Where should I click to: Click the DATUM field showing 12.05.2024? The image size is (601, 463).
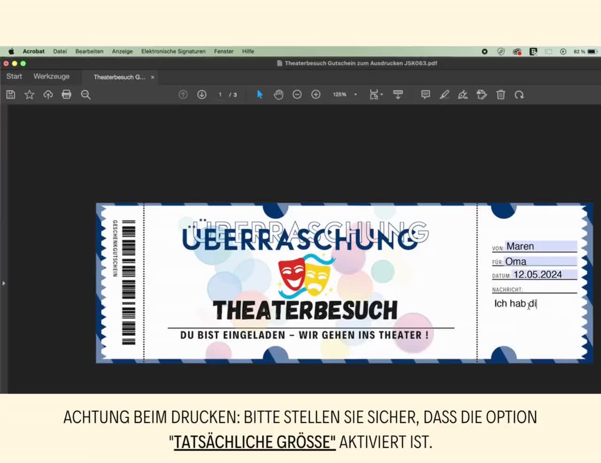(541, 274)
